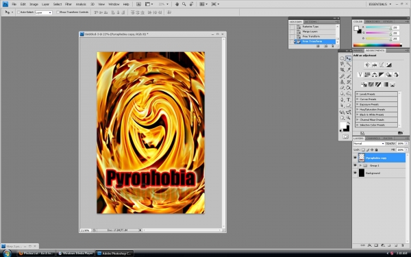The width and height of the screenshot is (411, 257).
Task: Toggle Lock transparent pixels in Layers panel
Action: coord(363,149)
